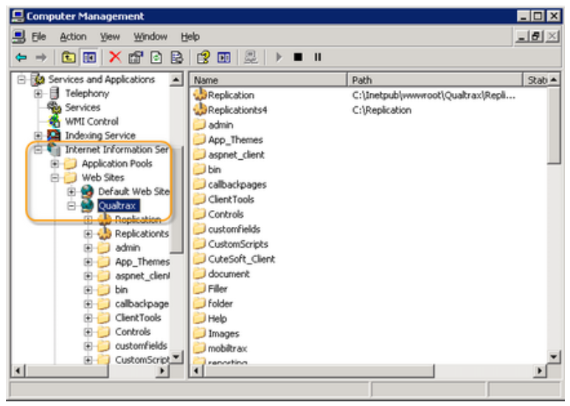Start the site with the play icon
Viewport: 570px width, 406px height.
click(x=279, y=57)
